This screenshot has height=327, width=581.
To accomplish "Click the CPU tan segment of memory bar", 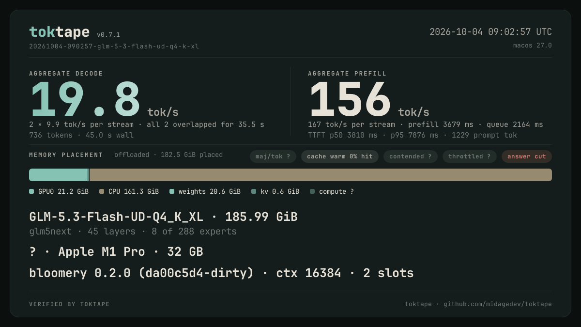I will coord(321,175).
